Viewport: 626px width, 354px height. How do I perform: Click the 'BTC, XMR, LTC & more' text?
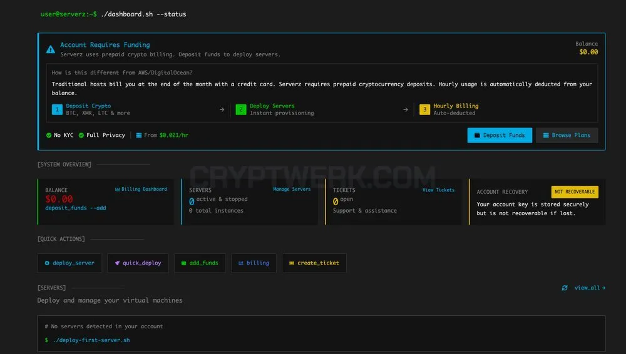coord(98,113)
